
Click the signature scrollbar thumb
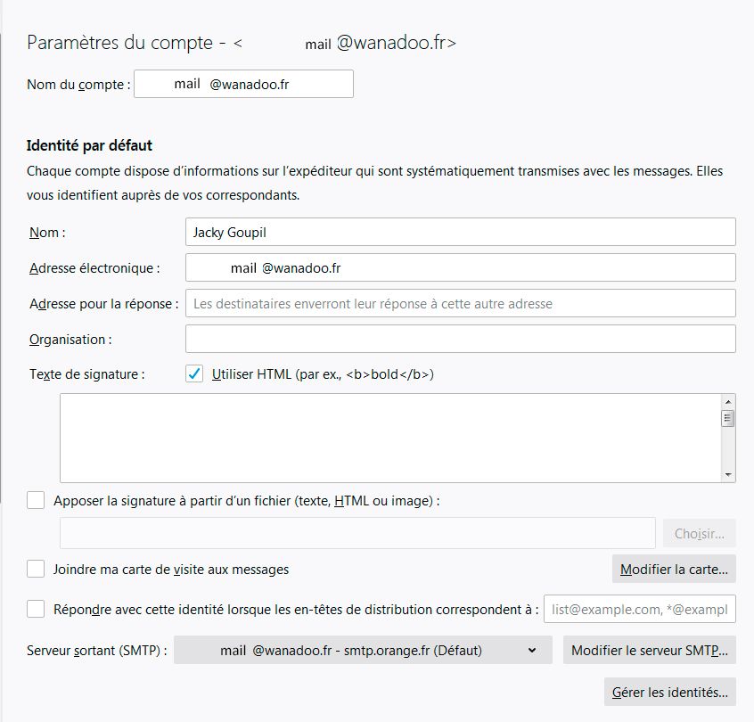(x=728, y=418)
